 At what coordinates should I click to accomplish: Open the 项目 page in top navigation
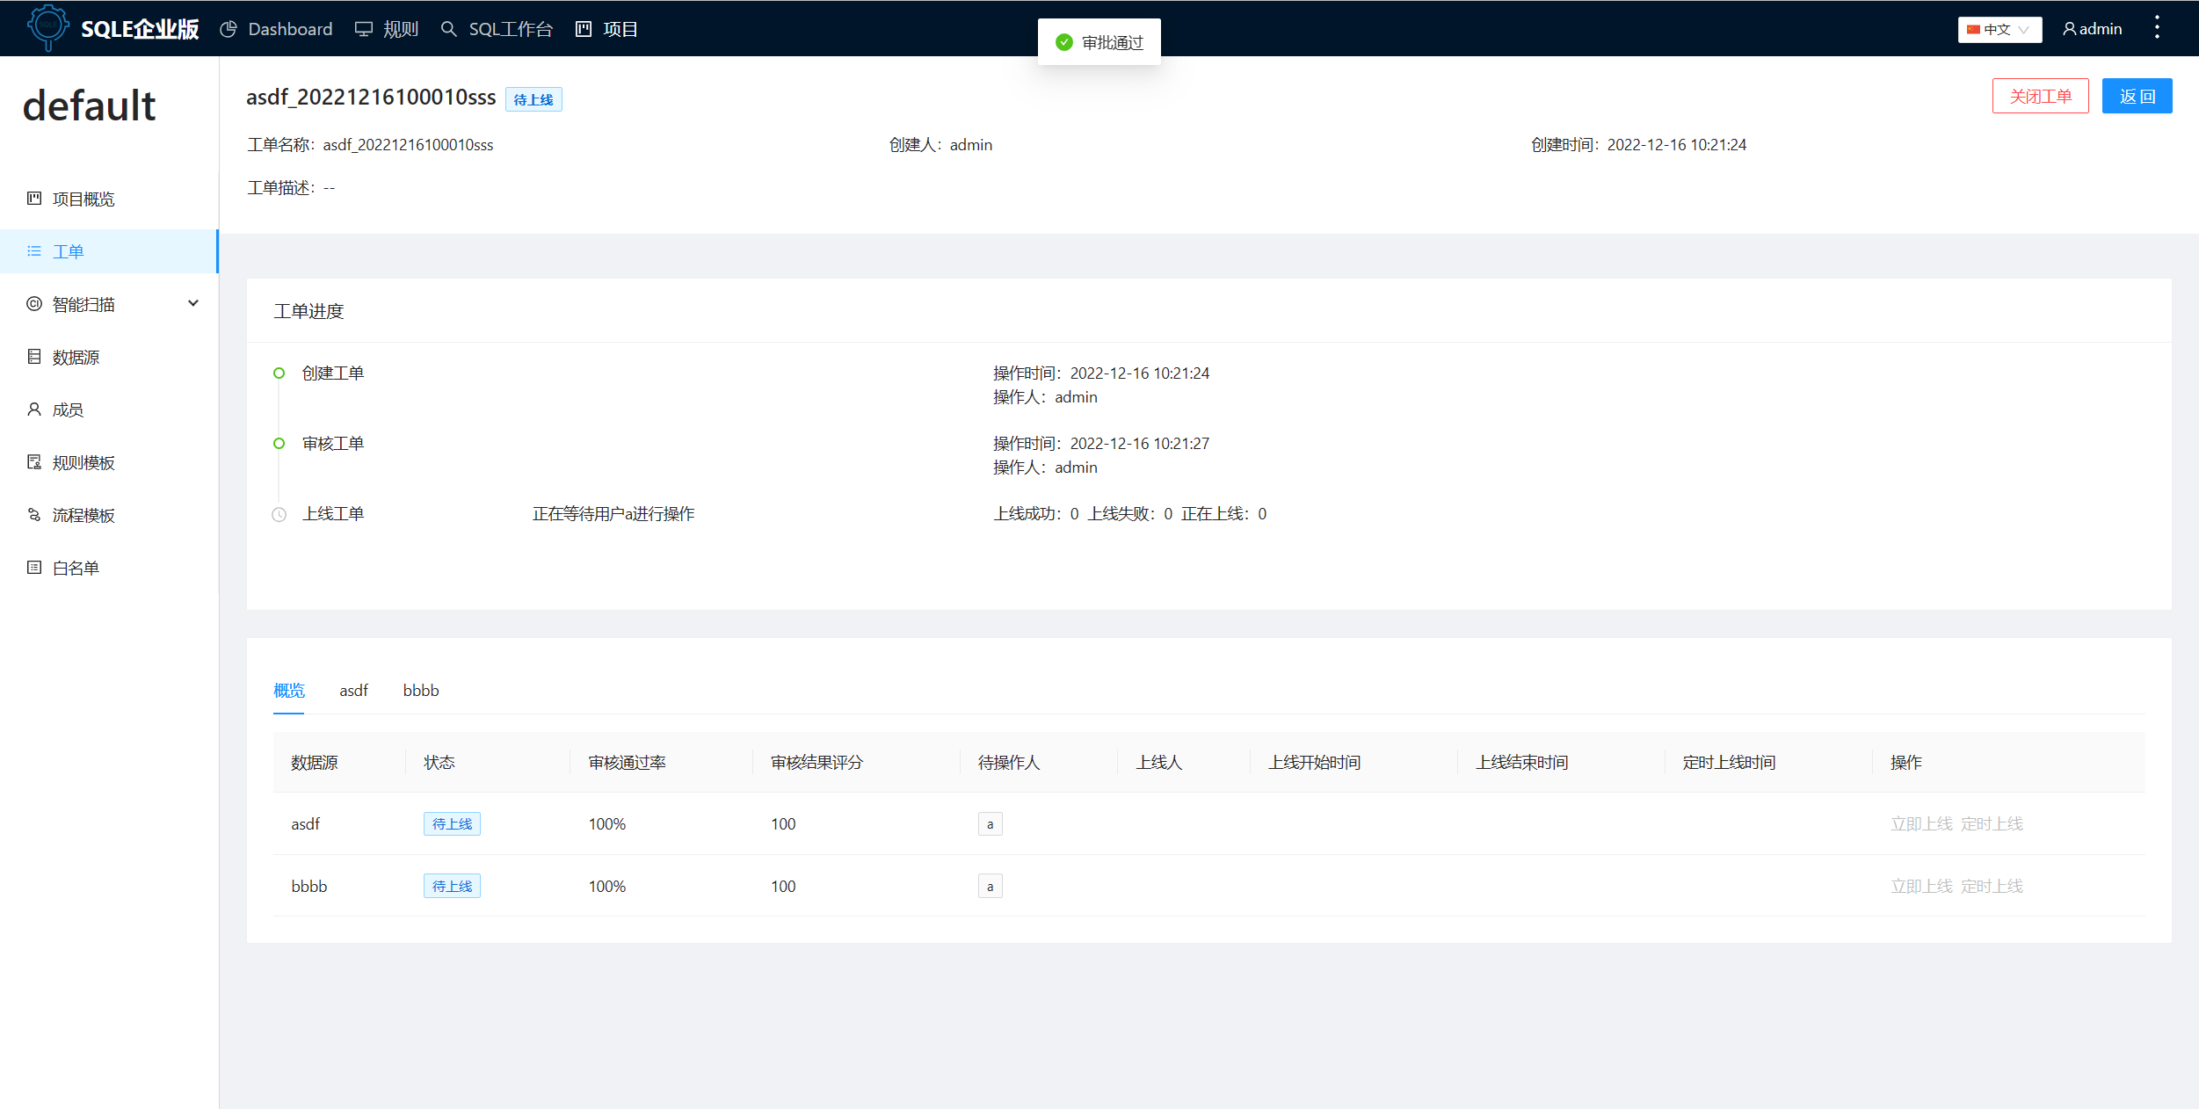point(619,28)
